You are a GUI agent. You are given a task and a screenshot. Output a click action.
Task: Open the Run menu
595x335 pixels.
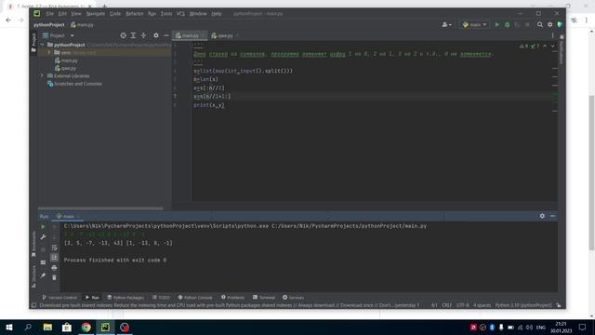tap(152, 14)
